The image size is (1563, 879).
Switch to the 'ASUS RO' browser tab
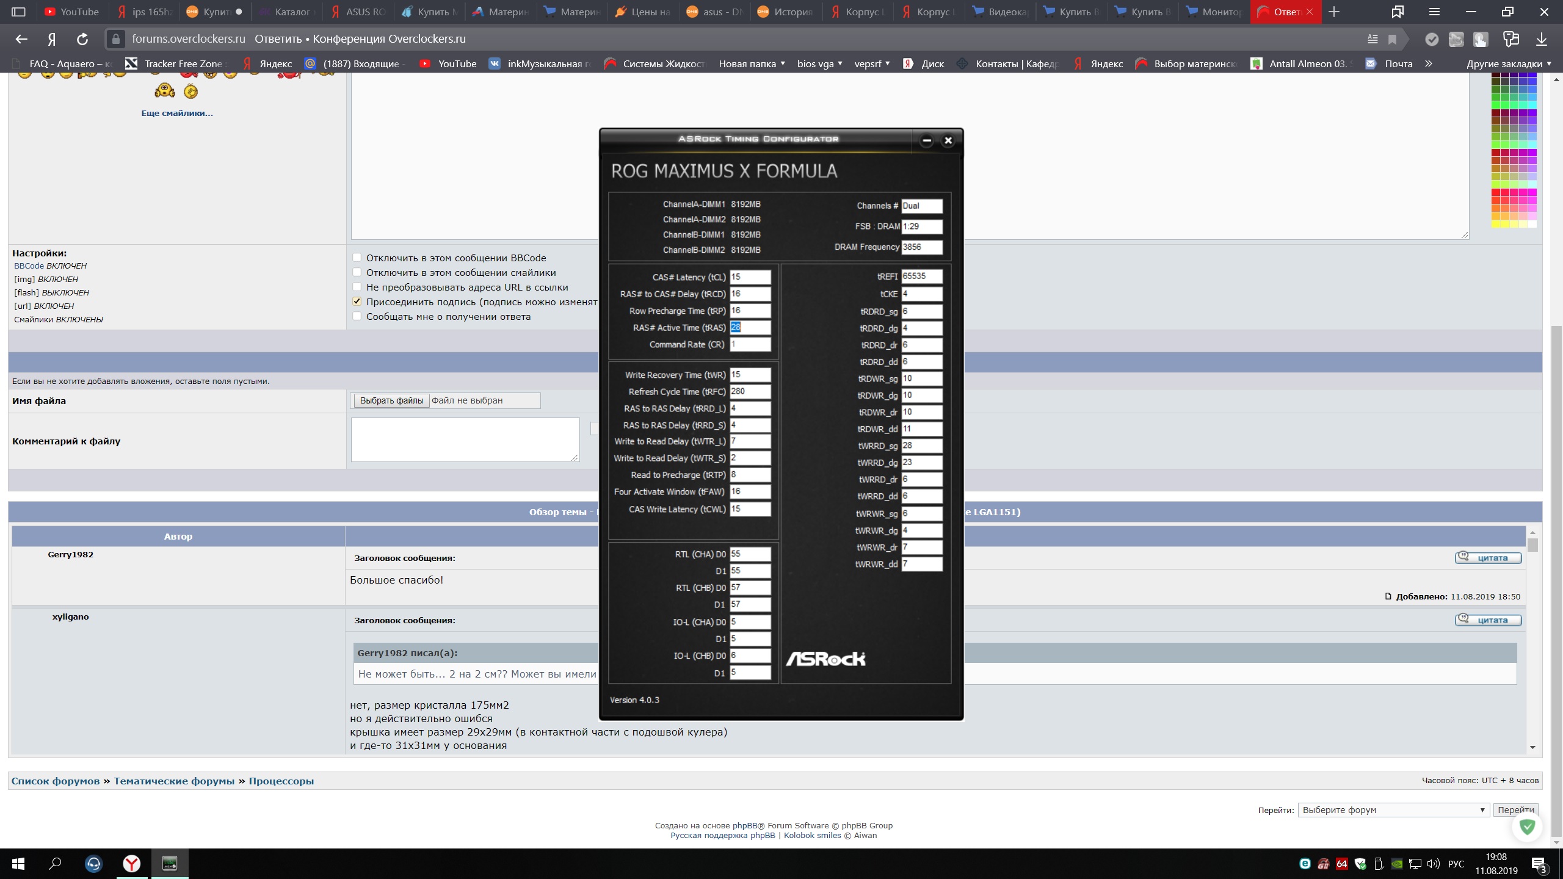(x=359, y=12)
